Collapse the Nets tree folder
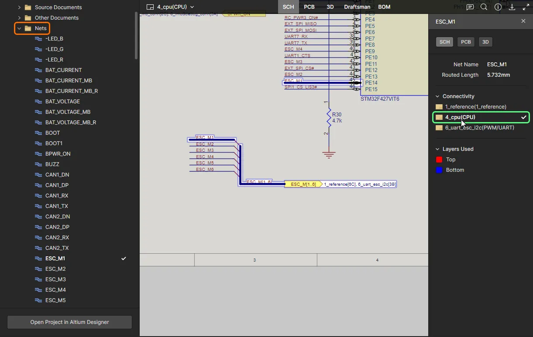533x337 pixels. [x=19, y=28]
